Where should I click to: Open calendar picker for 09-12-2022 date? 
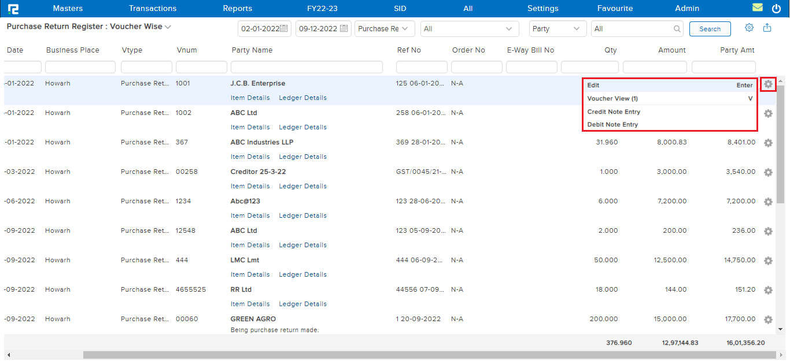(x=344, y=29)
